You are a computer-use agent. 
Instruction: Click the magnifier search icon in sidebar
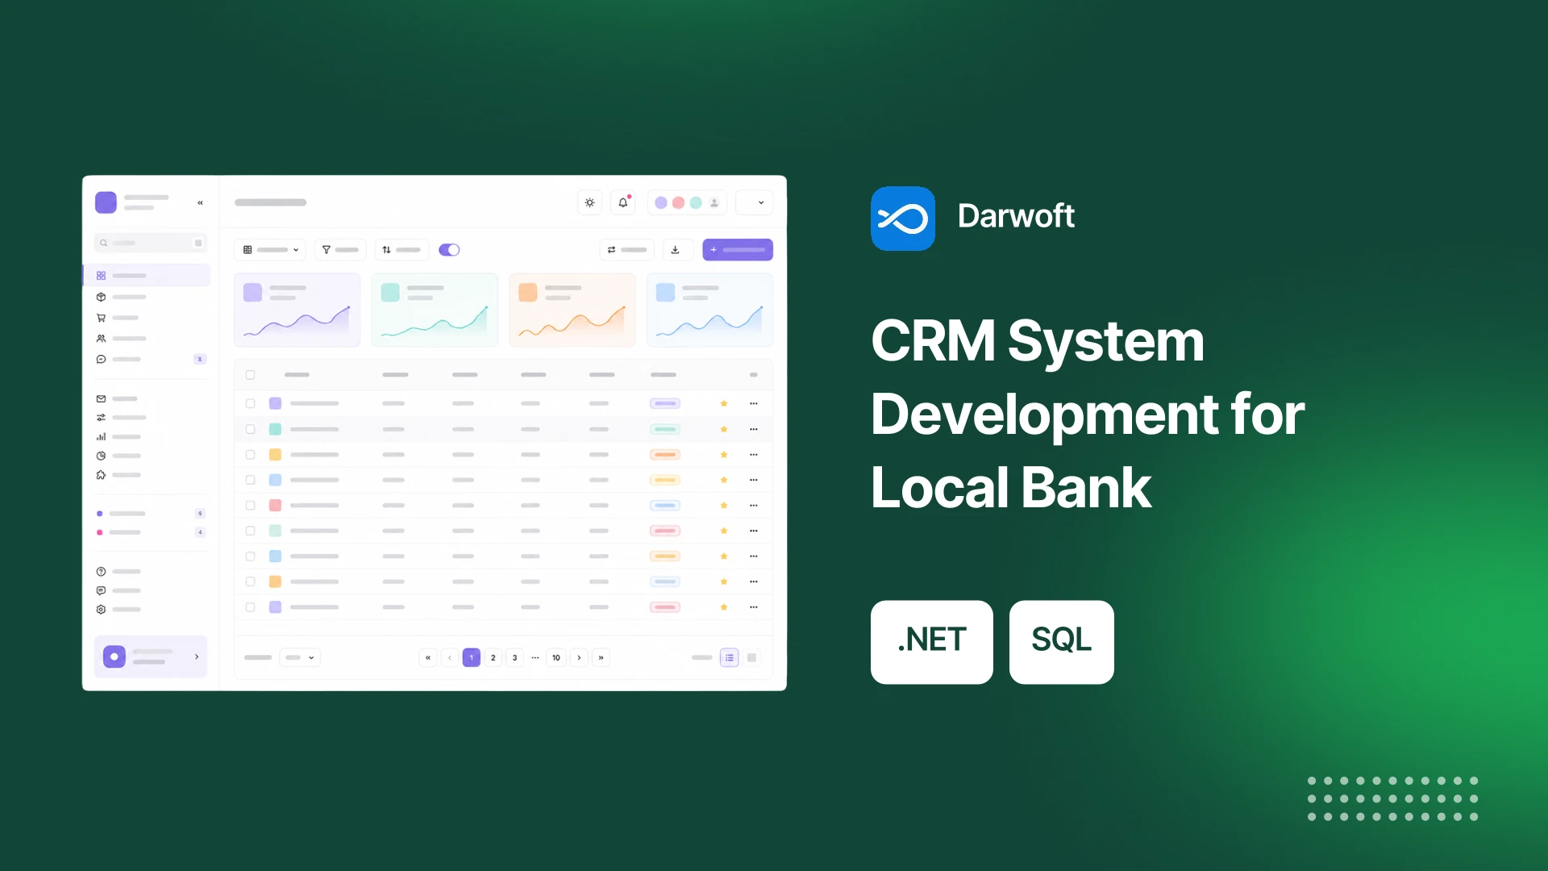coord(103,243)
